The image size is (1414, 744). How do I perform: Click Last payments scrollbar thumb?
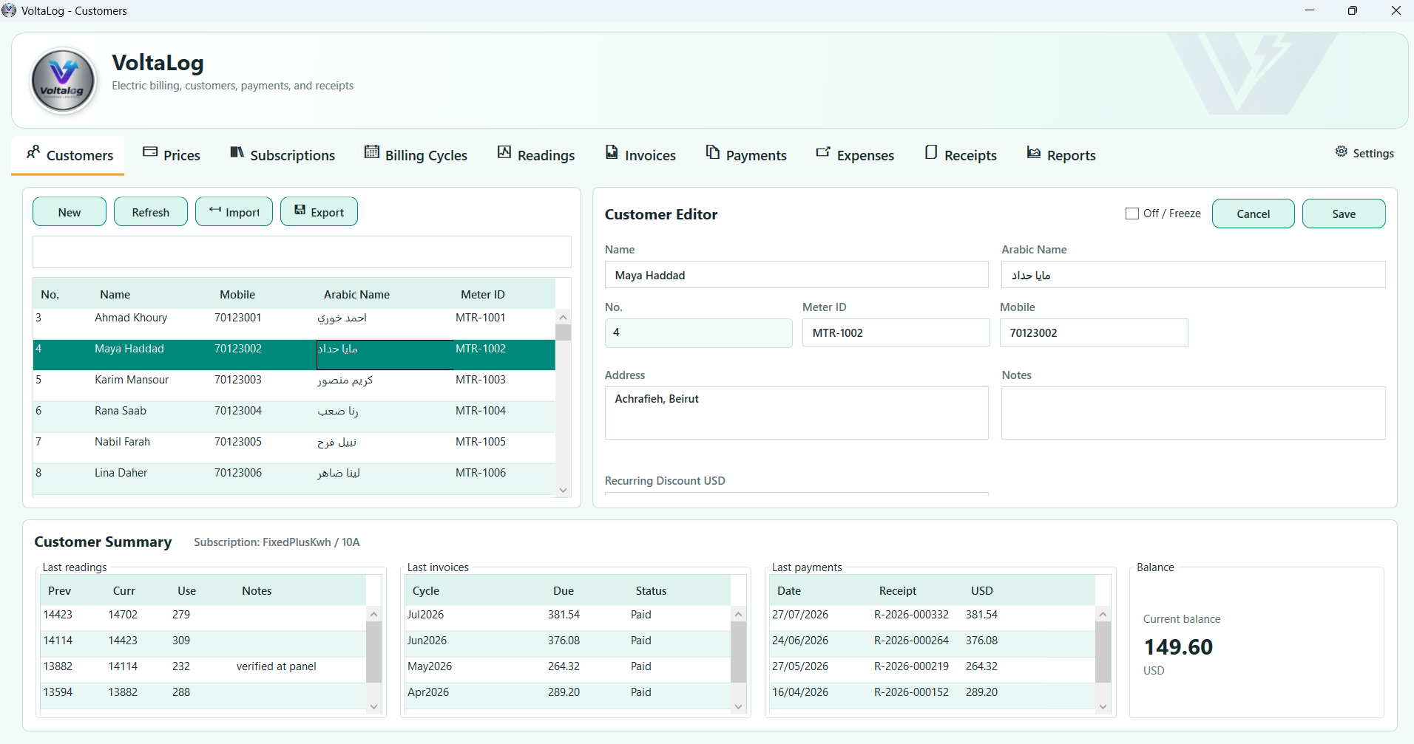1103,652
